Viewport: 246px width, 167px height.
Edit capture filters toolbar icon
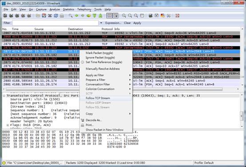coord(151,16)
